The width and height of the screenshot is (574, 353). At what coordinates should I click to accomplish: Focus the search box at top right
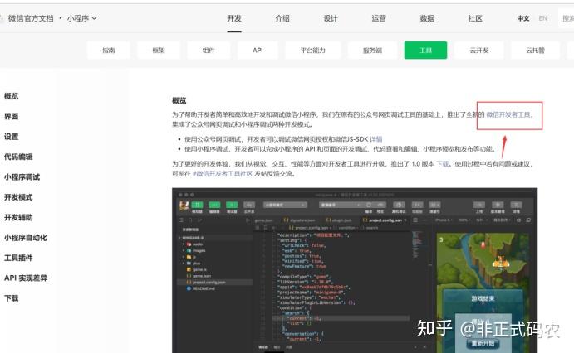pyautogui.click(x=567, y=18)
